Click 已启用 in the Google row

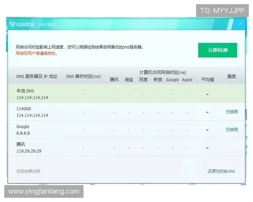(x=231, y=130)
